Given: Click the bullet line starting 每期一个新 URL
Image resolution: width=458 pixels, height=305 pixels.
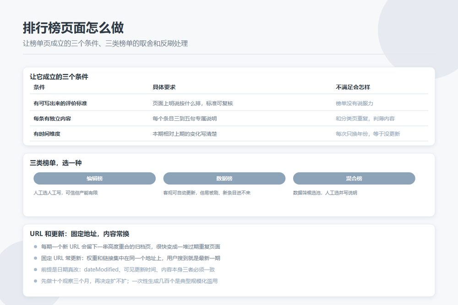Looking at the screenshot, I should coord(131,247).
